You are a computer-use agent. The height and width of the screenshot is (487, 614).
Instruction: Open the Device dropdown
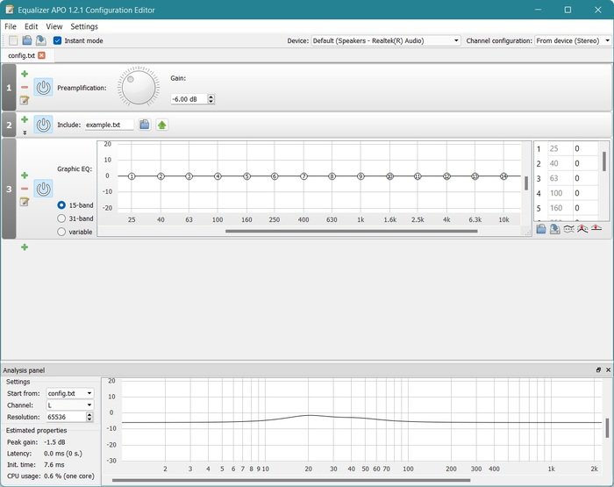[x=385, y=40]
